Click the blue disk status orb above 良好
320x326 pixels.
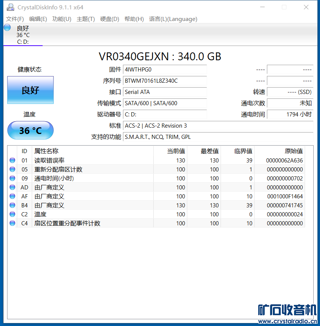pyautogui.click(x=7, y=27)
